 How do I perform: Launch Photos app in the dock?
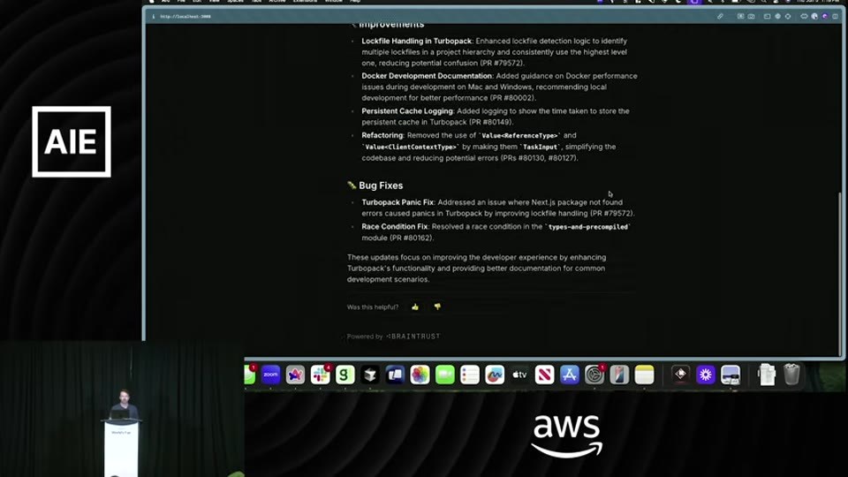(420, 375)
